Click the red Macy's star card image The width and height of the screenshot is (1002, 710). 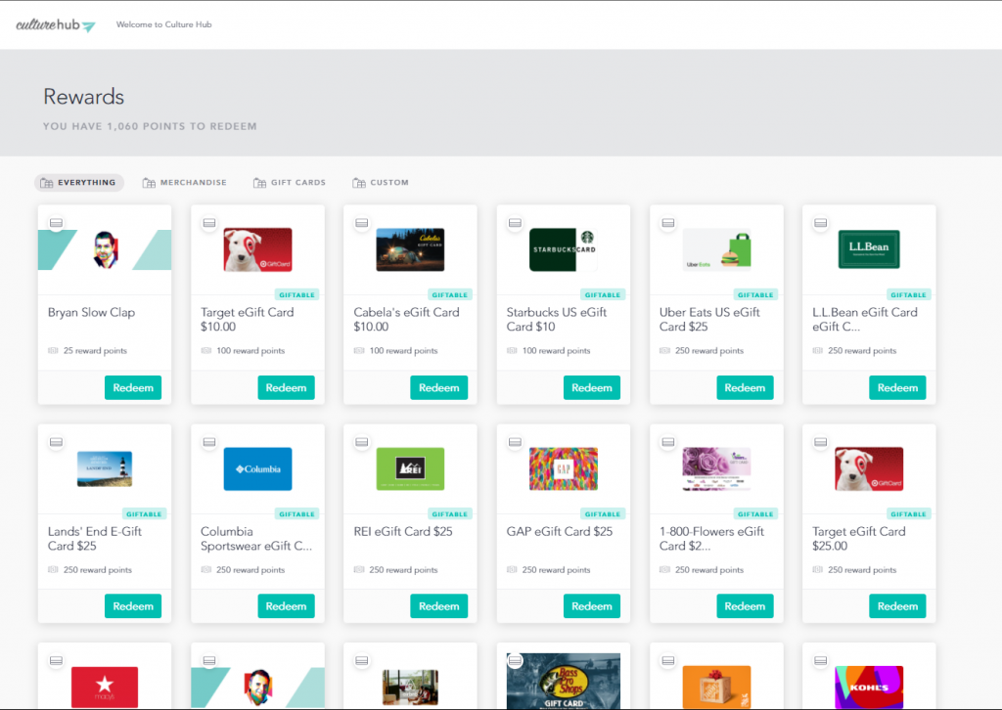click(x=105, y=687)
